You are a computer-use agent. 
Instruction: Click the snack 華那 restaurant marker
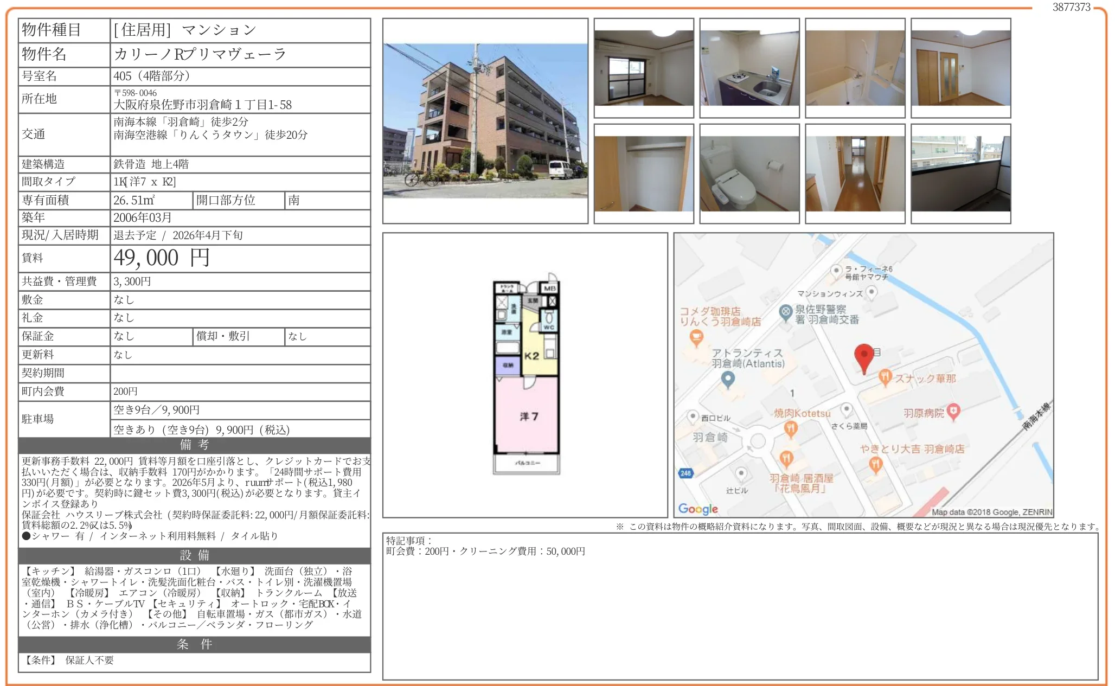tap(885, 377)
